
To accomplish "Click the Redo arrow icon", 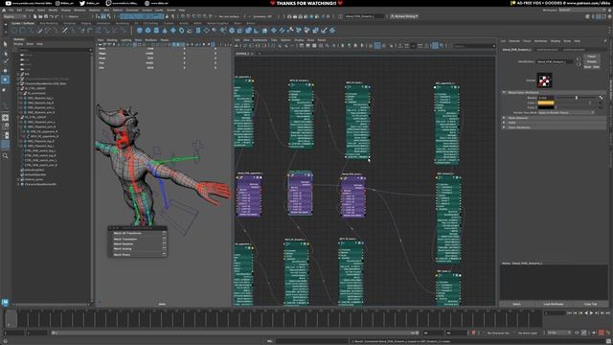I will (x=57, y=16).
